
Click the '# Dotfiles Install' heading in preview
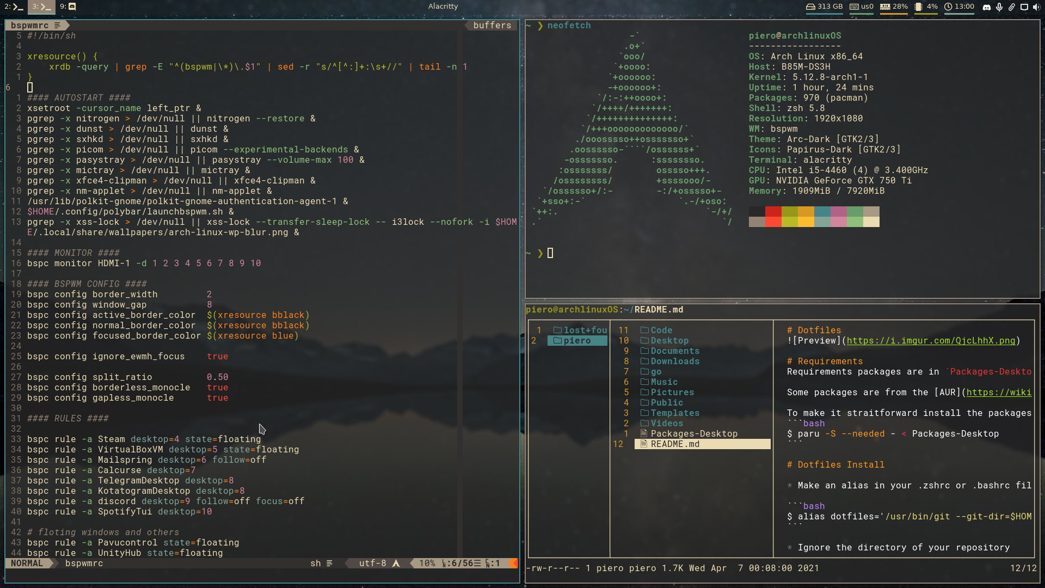tap(835, 464)
